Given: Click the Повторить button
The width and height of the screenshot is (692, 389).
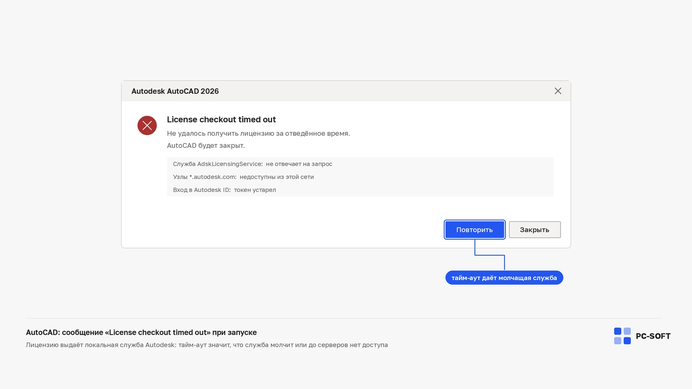Looking at the screenshot, I should 474,230.
